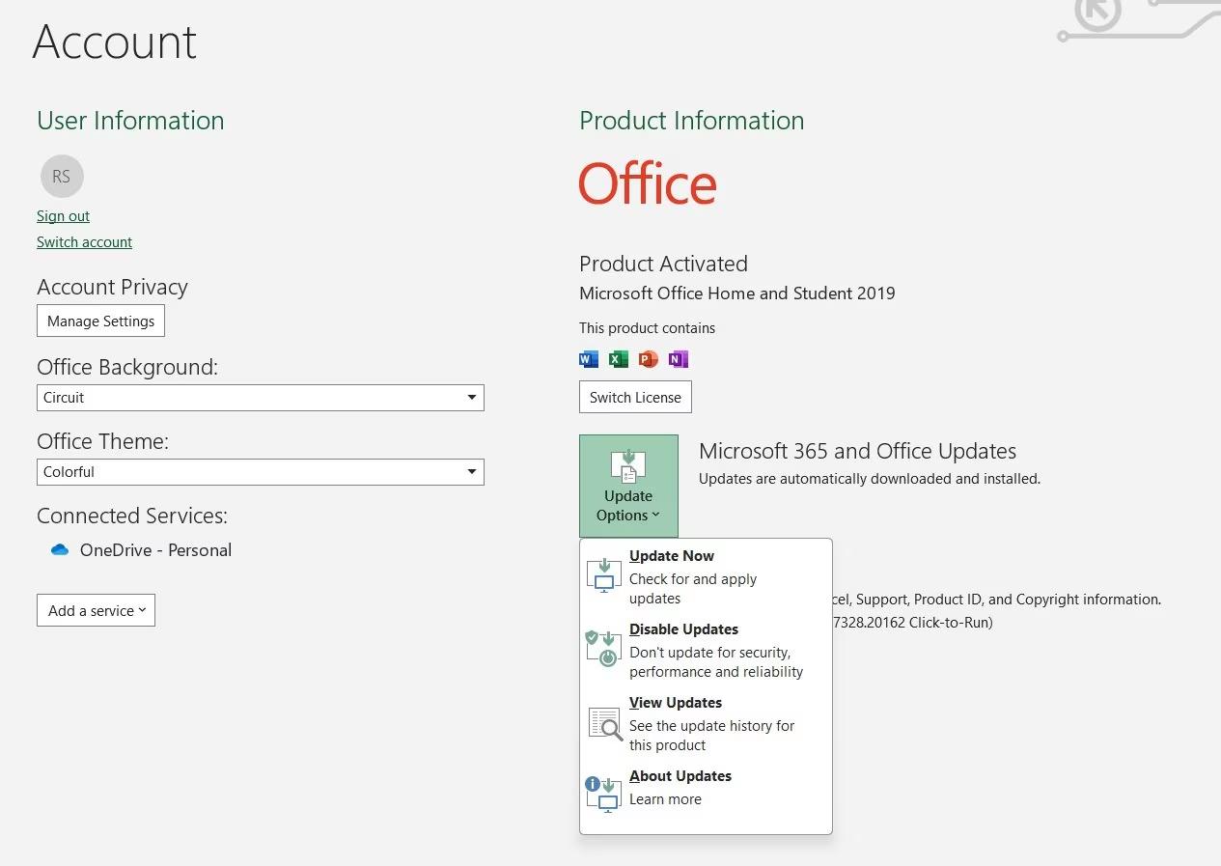Click the Excel app icon
The width and height of the screenshot is (1221, 866).
(619, 359)
